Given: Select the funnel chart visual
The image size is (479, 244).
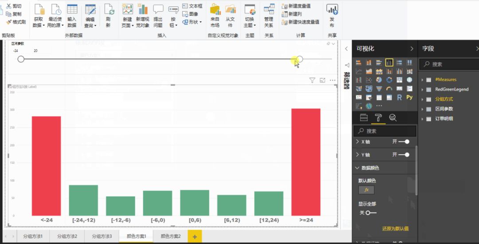Looking at the screenshot, I should [x=379, y=89].
